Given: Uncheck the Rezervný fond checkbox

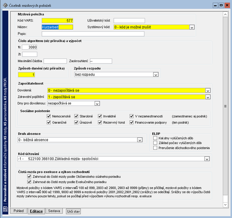Looking at the screenshot, I should (x=100, y=122).
